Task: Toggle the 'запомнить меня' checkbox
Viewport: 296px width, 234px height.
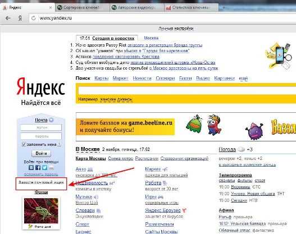Action: coord(24,144)
